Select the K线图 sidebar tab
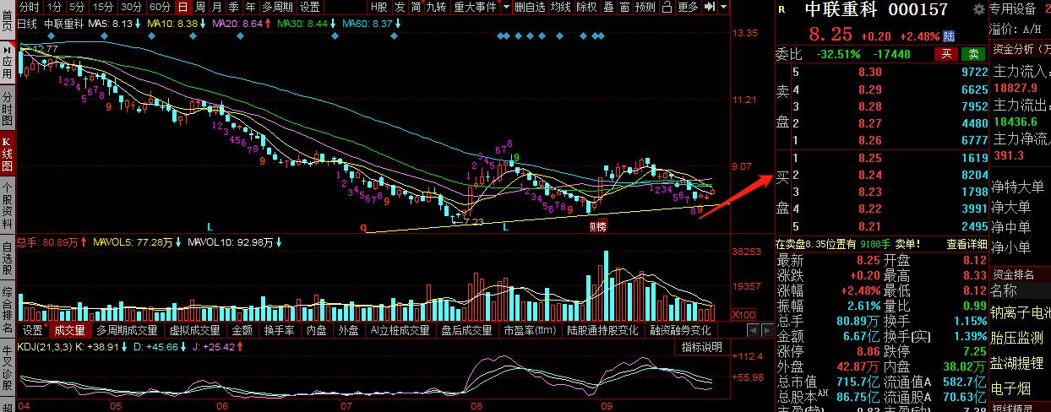 point(7,152)
